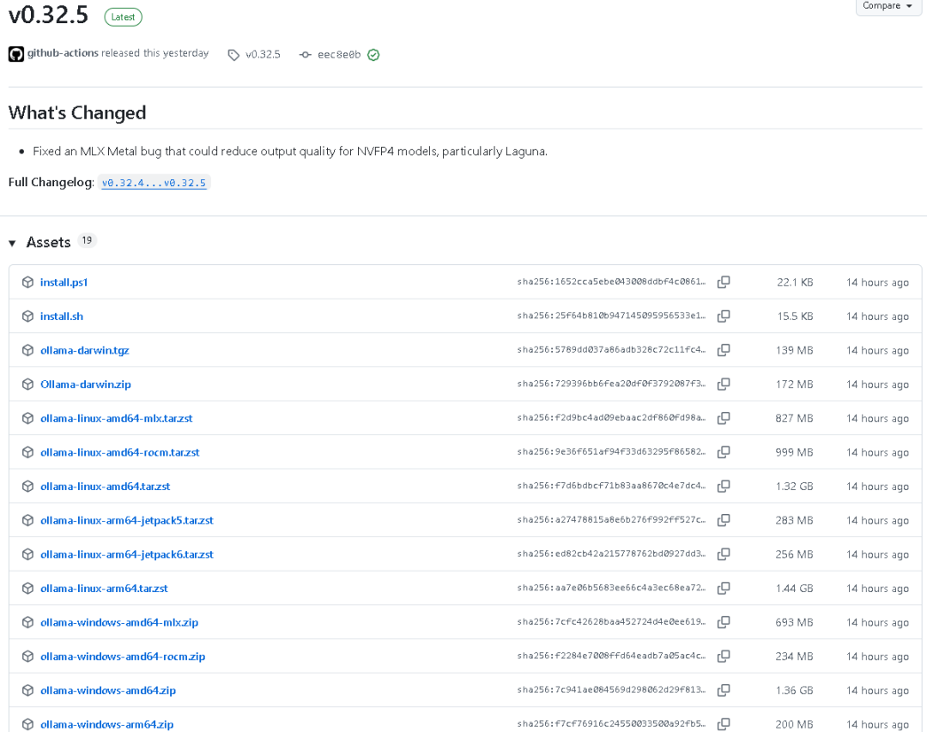Copy the hash of ollama-windows-arm64.zip

(723, 724)
